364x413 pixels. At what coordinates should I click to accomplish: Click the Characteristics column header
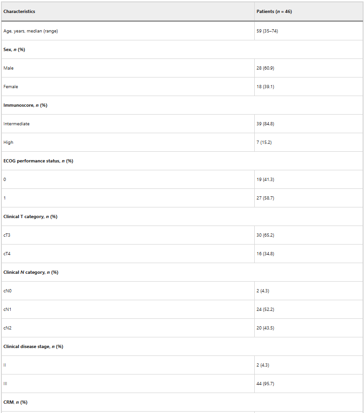[20, 12]
